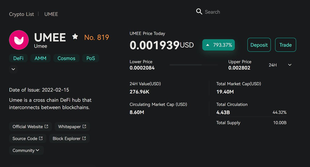Click the Total Supply 10.00B value

pos(280,123)
